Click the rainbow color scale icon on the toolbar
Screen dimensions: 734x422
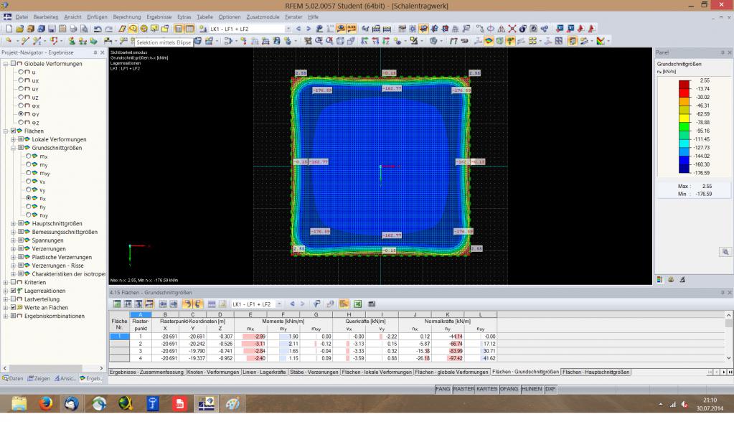601,41
